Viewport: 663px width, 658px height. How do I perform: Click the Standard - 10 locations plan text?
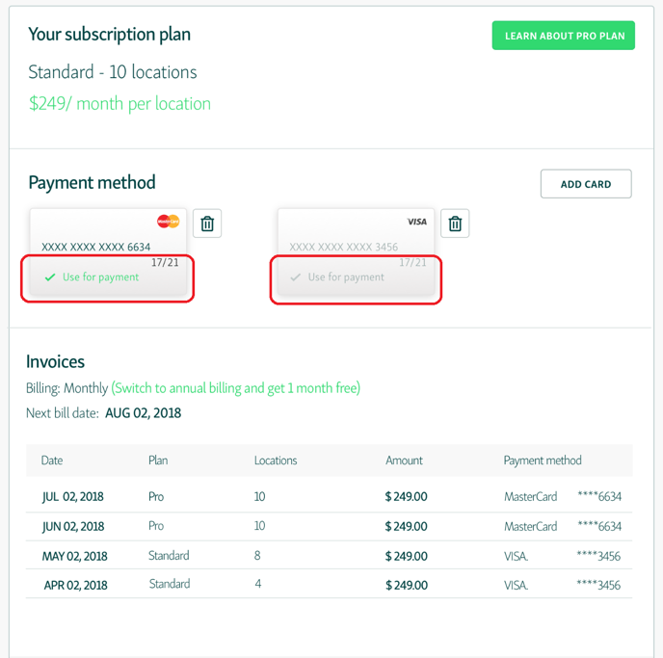coord(113,72)
